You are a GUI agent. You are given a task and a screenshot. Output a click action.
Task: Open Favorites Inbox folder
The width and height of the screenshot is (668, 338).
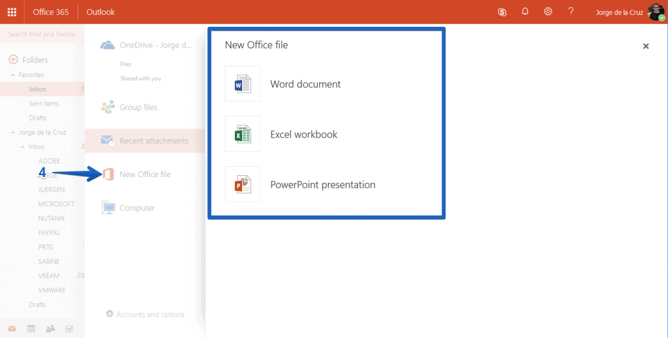(42, 89)
